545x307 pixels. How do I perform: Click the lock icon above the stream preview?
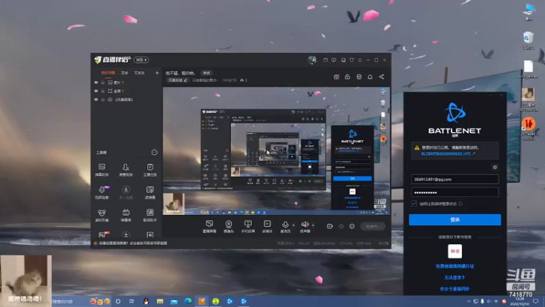347,76
